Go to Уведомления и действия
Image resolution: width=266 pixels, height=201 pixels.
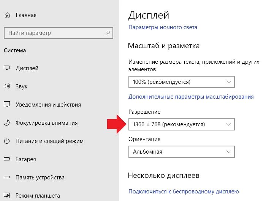click(48, 105)
